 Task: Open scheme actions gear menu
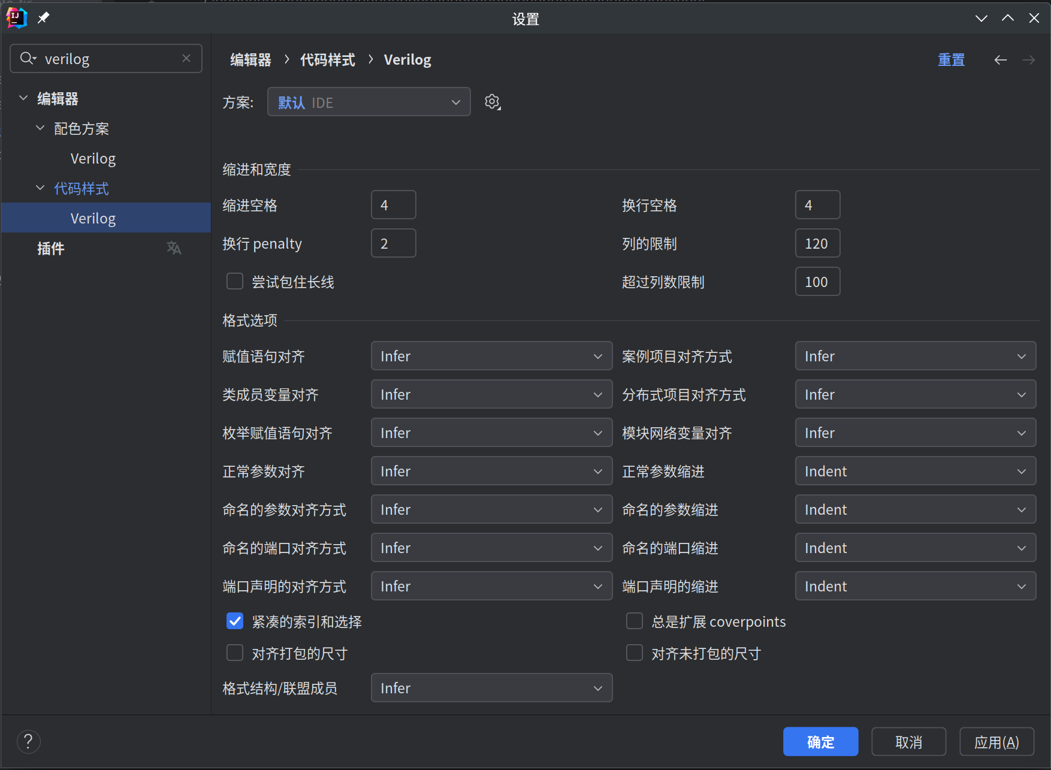pyautogui.click(x=493, y=102)
